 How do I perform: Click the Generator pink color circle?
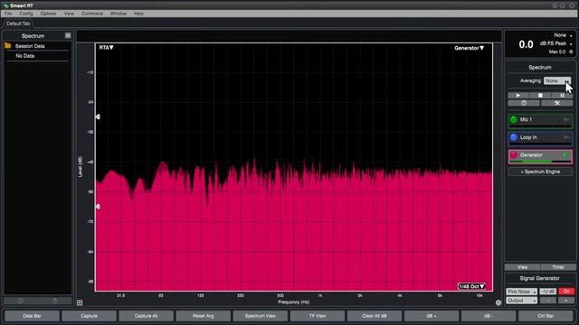tap(514, 155)
